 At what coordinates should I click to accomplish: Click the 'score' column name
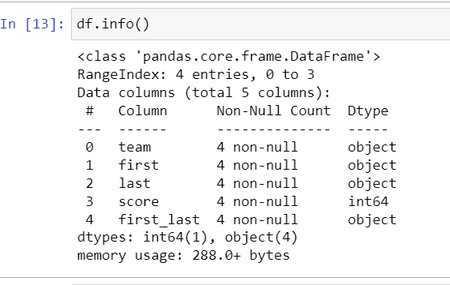(x=139, y=202)
